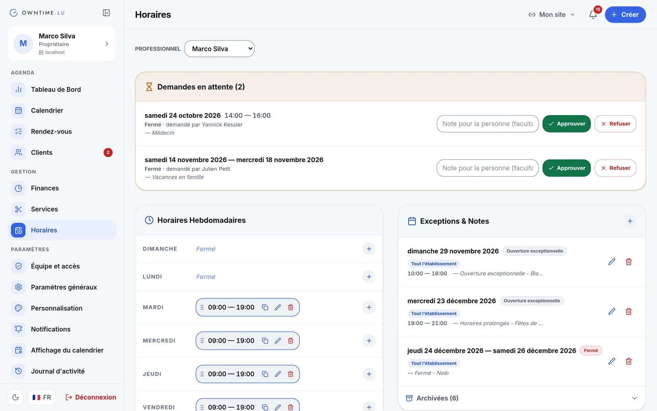Image resolution: width=657 pixels, height=411 pixels.
Task: Edit Jeudi time slot
Action: pos(278,374)
